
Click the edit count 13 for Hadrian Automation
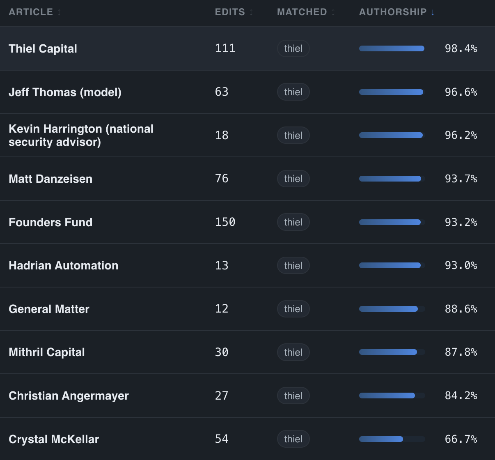(222, 265)
